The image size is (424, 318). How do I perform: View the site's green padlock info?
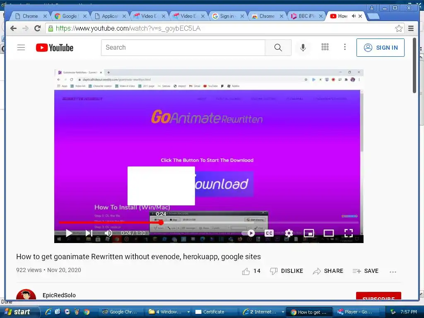[51, 29]
